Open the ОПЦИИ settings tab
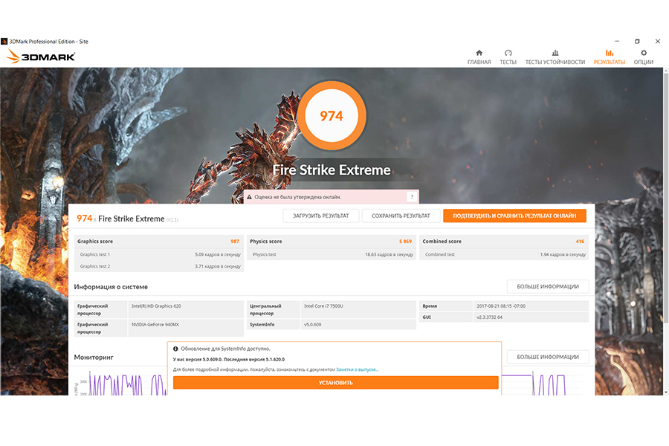Viewport: 669px width, 446px height. 644,57
